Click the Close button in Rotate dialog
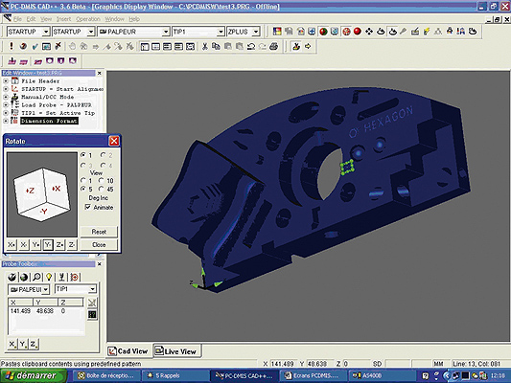 click(x=99, y=245)
